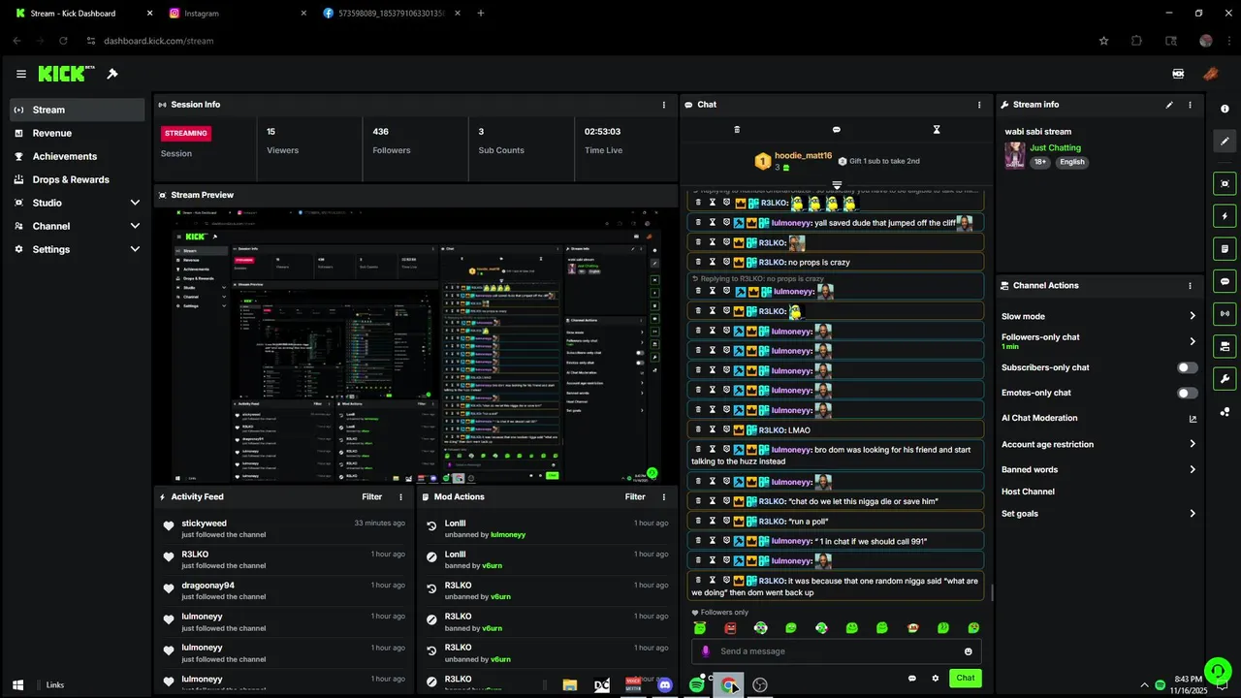Open Mod Actions Filter
Viewport: 1241px width, 698px height.
[x=635, y=496]
